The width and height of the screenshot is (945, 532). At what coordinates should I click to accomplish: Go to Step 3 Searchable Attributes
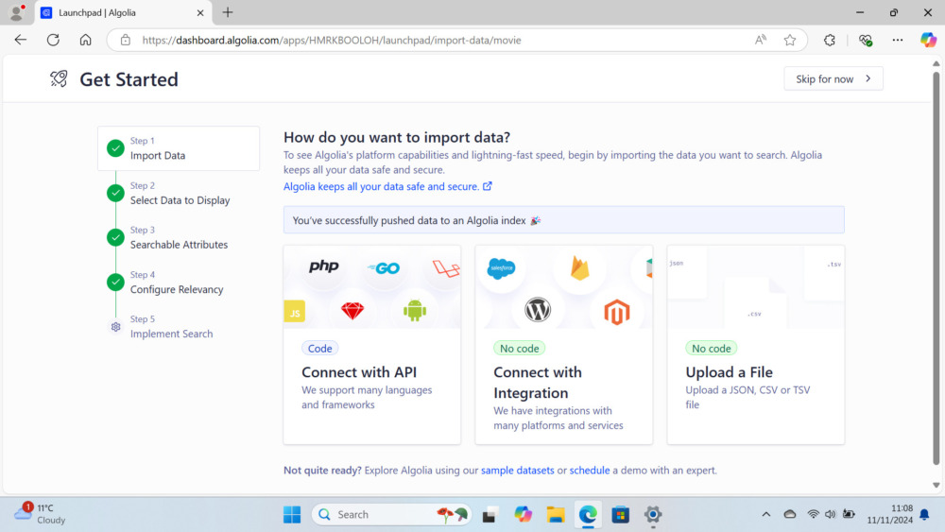click(179, 237)
